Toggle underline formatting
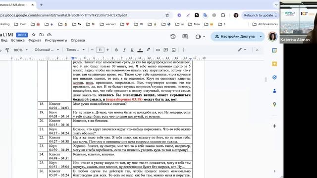 coord(132,50)
